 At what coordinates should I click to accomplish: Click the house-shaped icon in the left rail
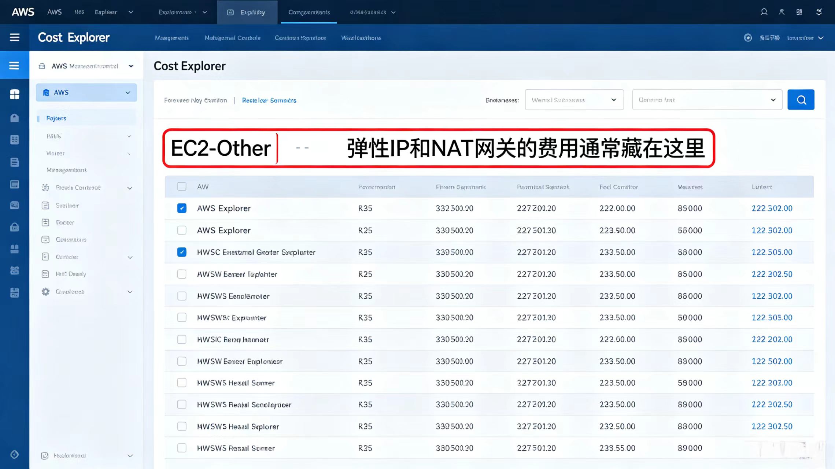[15, 118]
